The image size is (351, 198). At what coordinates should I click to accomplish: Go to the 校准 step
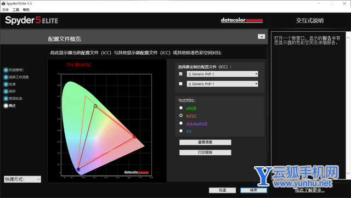pyautogui.click(x=10, y=84)
